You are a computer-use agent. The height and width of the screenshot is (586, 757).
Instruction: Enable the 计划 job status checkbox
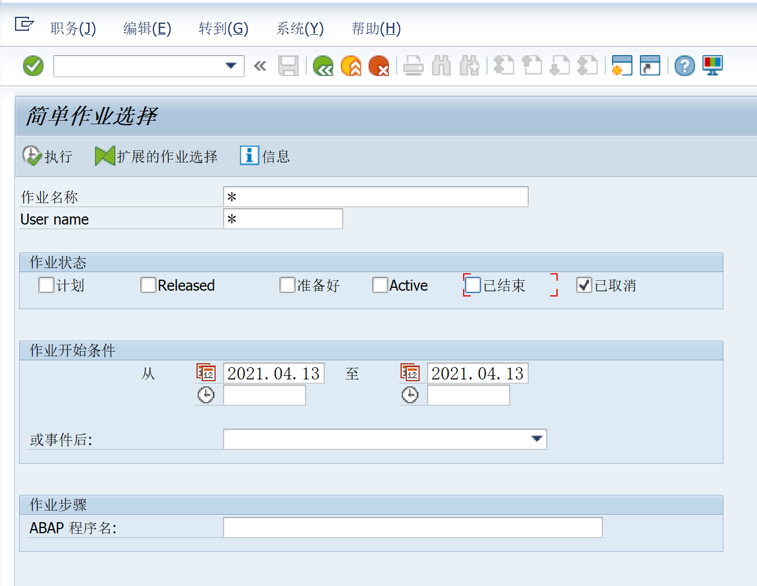point(46,285)
